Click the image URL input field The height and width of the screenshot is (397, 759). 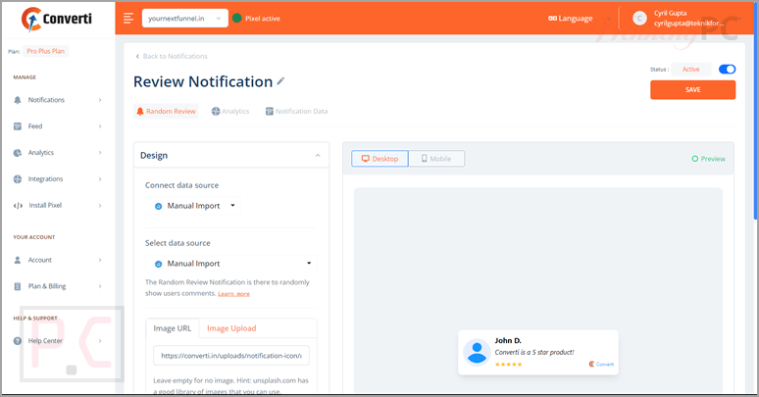click(231, 356)
